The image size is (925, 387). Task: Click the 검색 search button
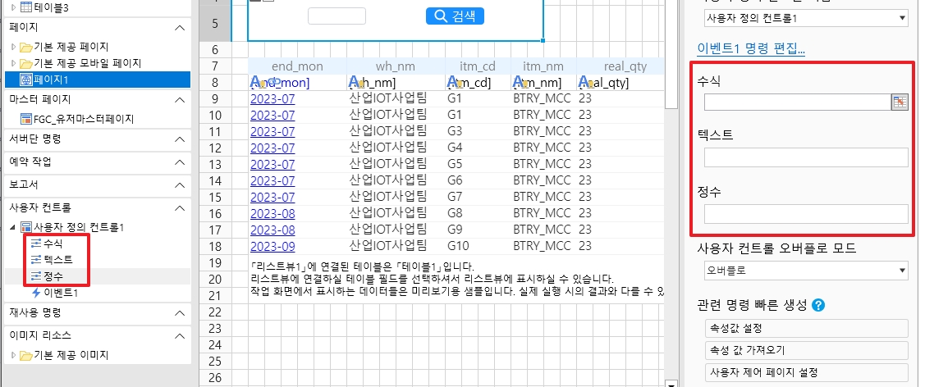tap(456, 16)
